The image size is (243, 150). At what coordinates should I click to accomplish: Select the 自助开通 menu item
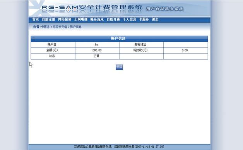click(x=113, y=19)
